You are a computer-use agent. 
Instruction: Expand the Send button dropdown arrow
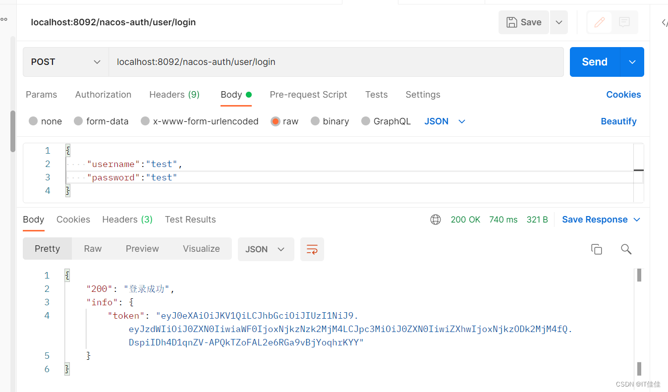632,62
